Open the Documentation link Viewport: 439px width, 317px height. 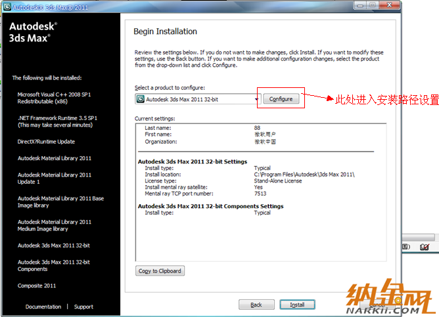[43, 306]
